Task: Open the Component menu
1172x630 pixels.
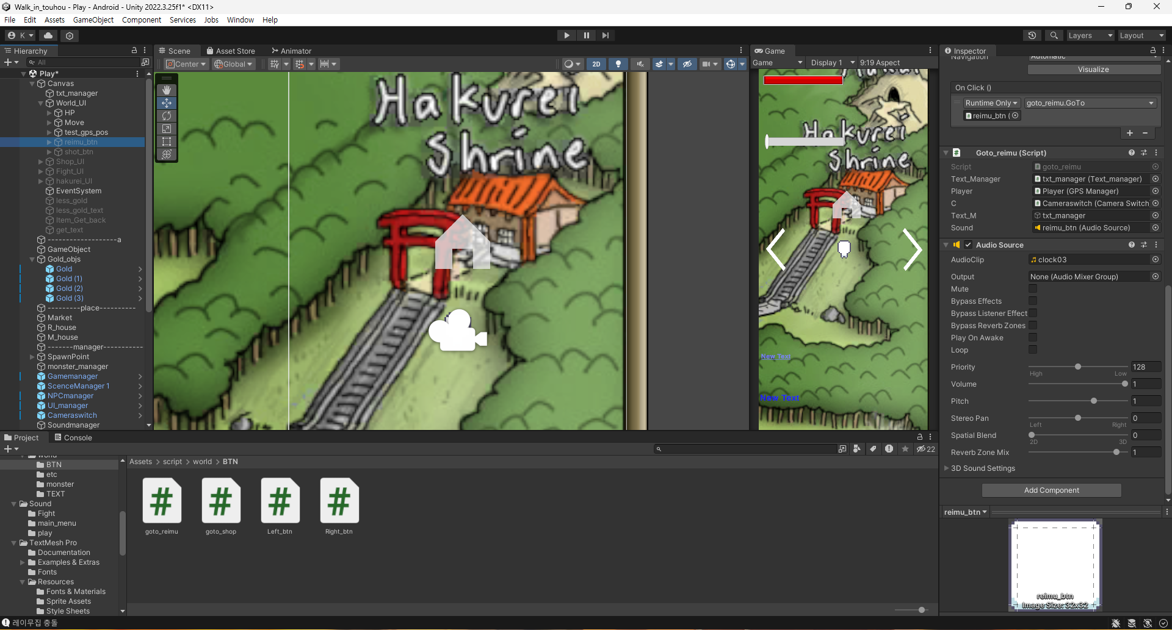Action: (x=142, y=20)
